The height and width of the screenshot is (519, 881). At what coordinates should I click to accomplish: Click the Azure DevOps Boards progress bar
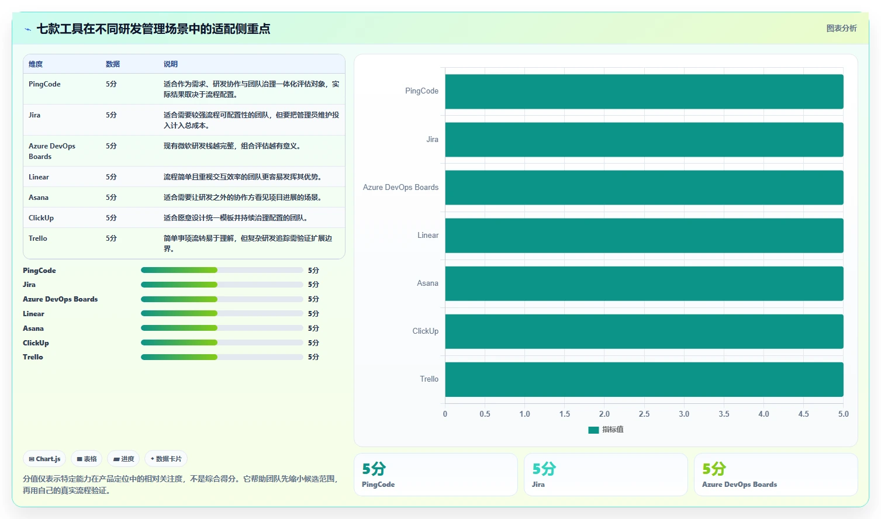pos(222,299)
